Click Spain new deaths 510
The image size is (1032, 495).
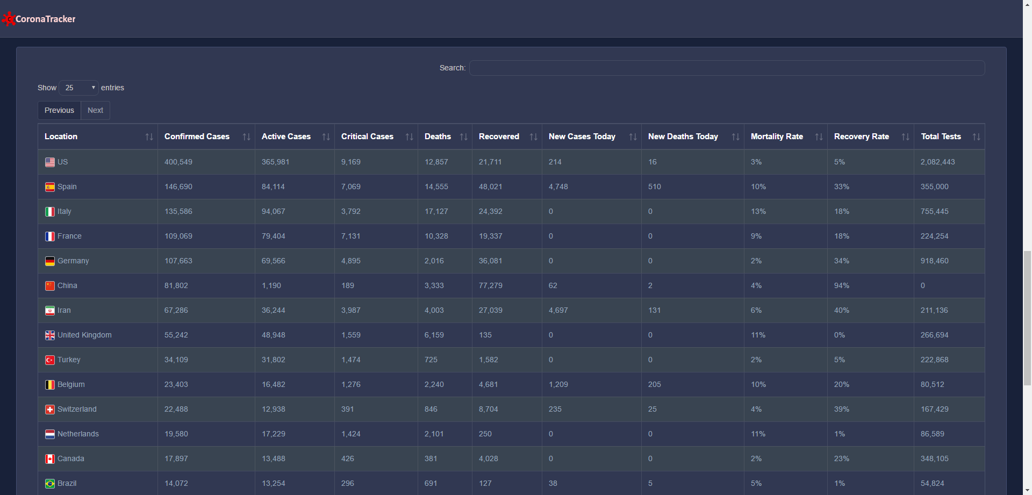[x=654, y=186]
